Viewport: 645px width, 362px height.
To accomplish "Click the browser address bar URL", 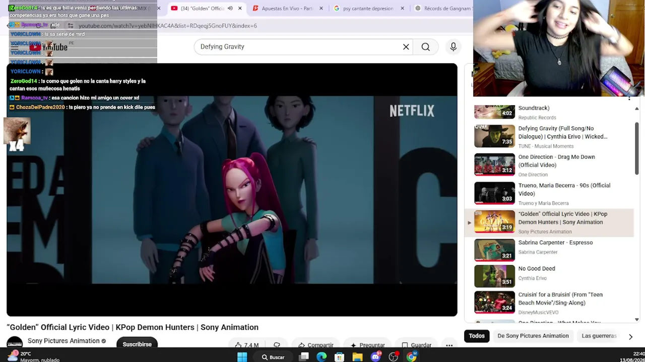I will pos(168,26).
